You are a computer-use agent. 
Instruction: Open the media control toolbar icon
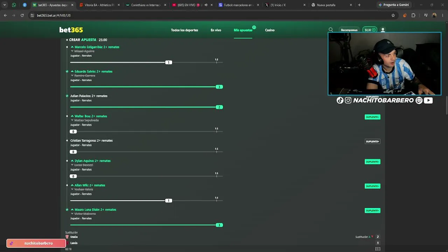(x=426, y=15)
